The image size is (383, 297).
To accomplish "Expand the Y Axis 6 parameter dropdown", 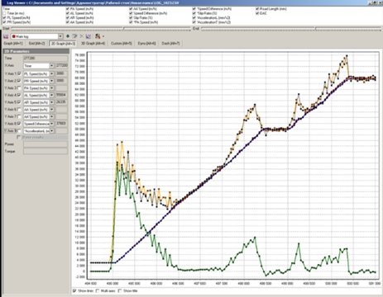I will (x=51, y=110).
